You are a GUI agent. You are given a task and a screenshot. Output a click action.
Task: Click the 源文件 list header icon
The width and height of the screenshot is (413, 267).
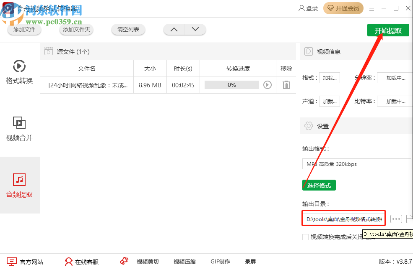49,51
